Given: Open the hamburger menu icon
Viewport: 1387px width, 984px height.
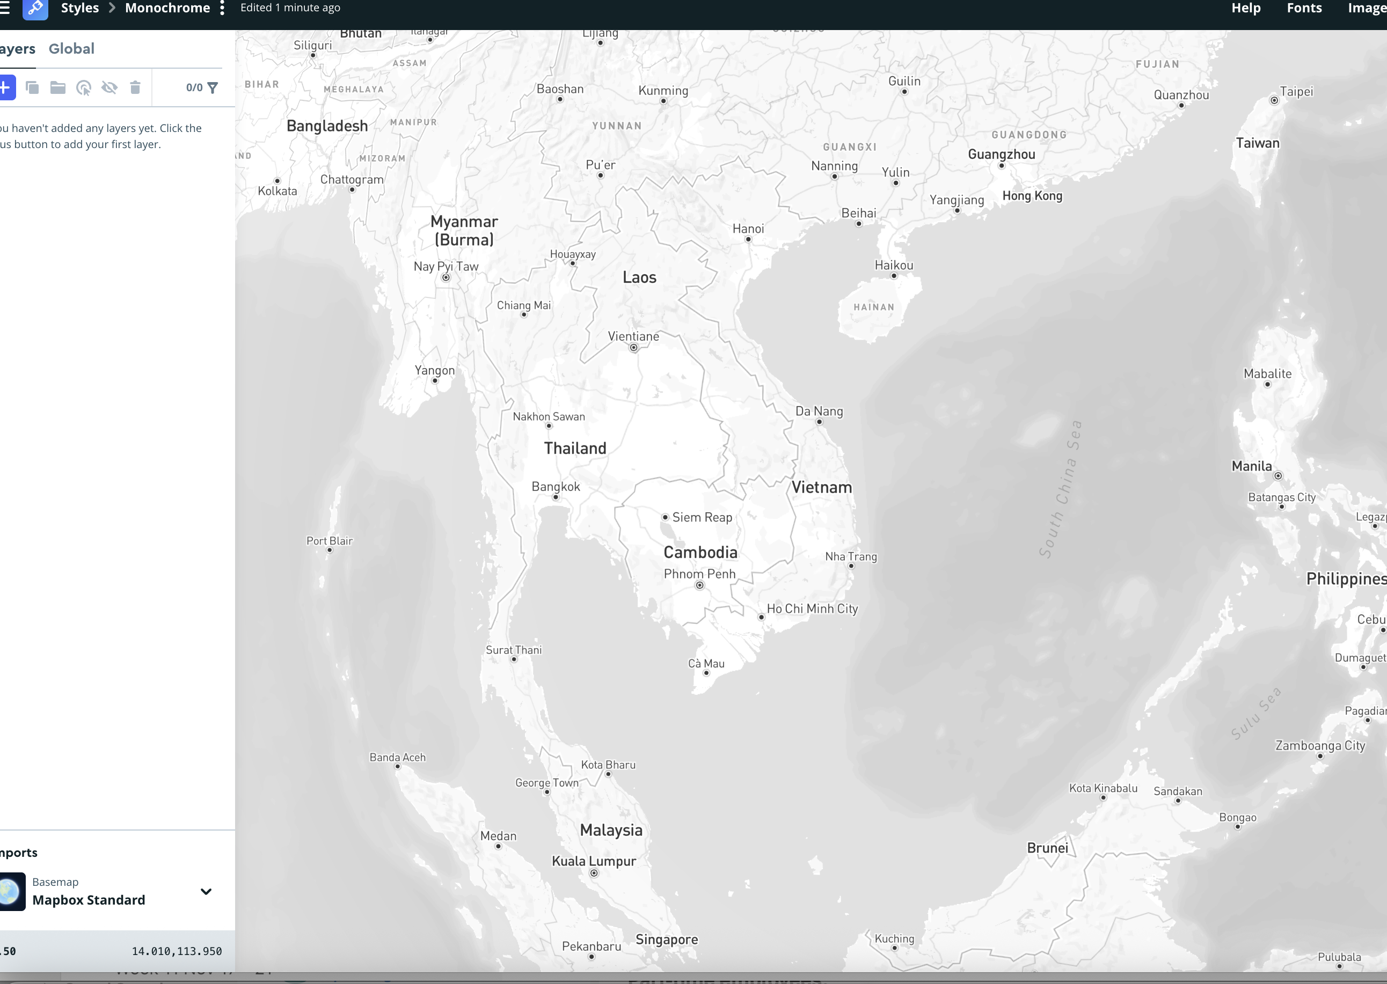Looking at the screenshot, I should pos(4,9).
